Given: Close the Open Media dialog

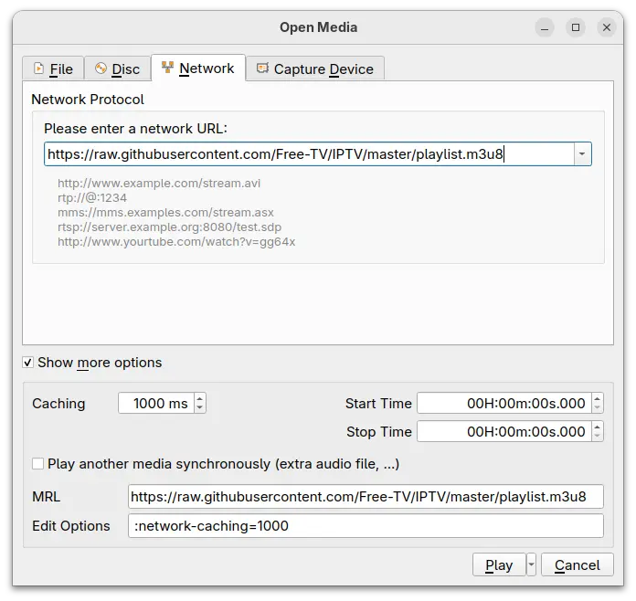Looking at the screenshot, I should coord(607,27).
